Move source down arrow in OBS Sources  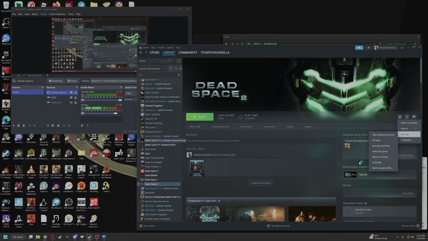pyautogui.click(x=68, y=126)
